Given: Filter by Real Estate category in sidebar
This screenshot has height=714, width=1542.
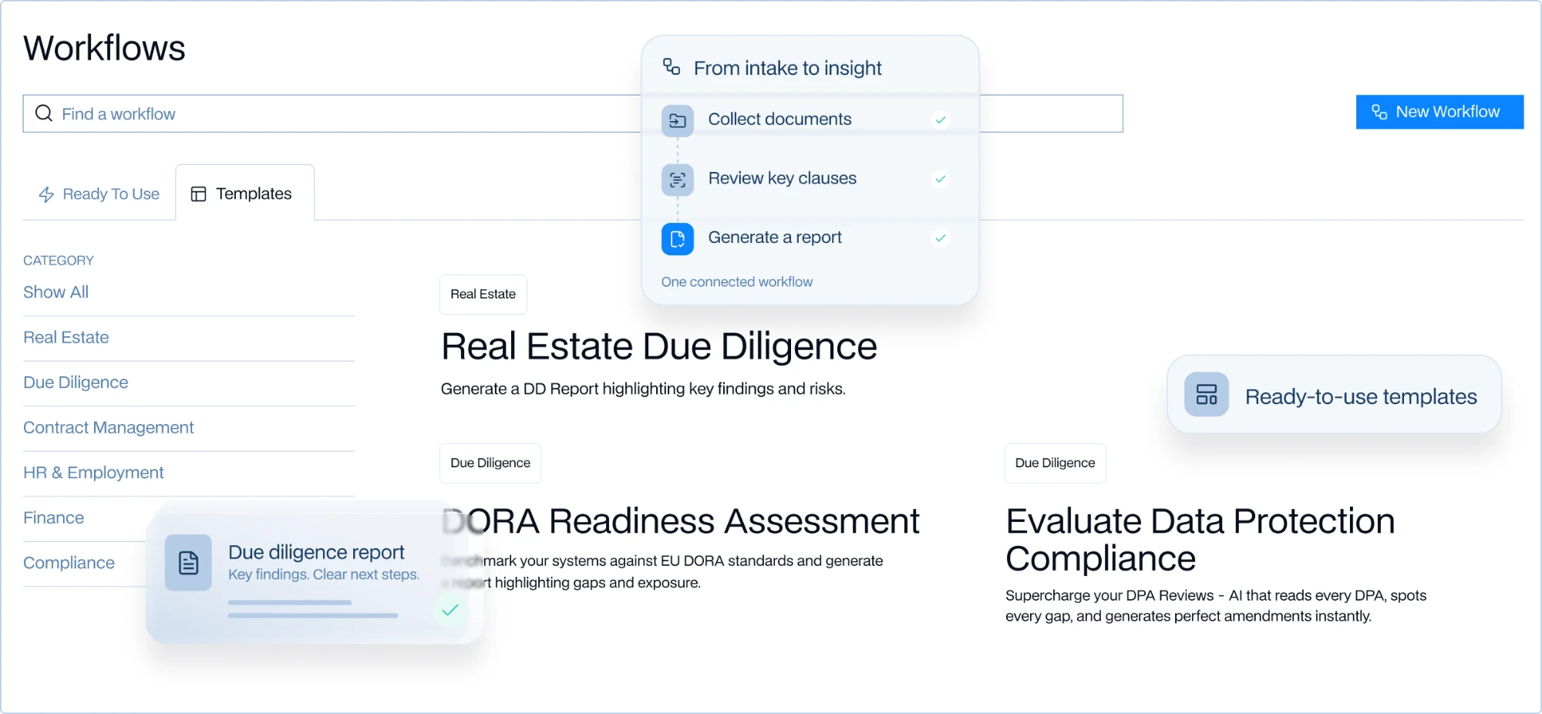Looking at the screenshot, I should (66, 338).
